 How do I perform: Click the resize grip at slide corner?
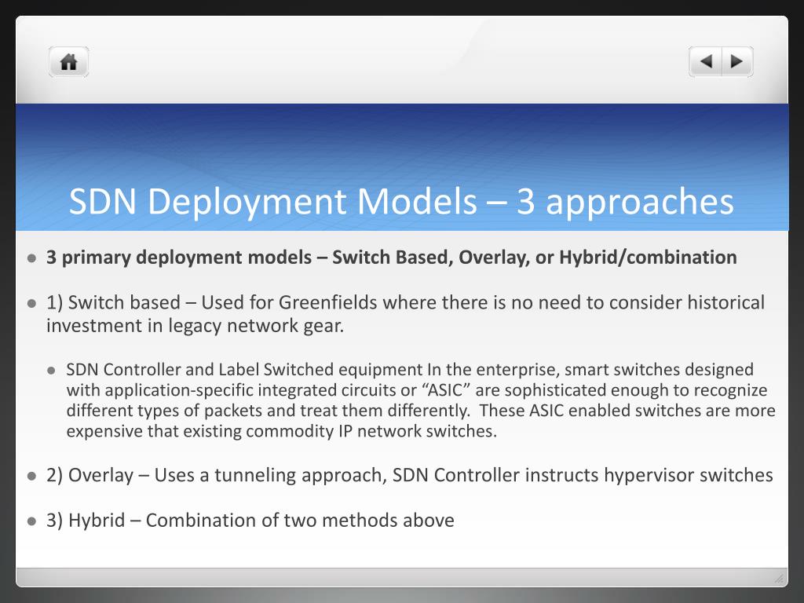[x=779, y=579]
